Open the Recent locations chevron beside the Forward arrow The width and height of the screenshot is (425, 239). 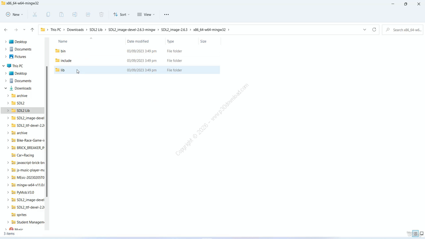[24, 30]
